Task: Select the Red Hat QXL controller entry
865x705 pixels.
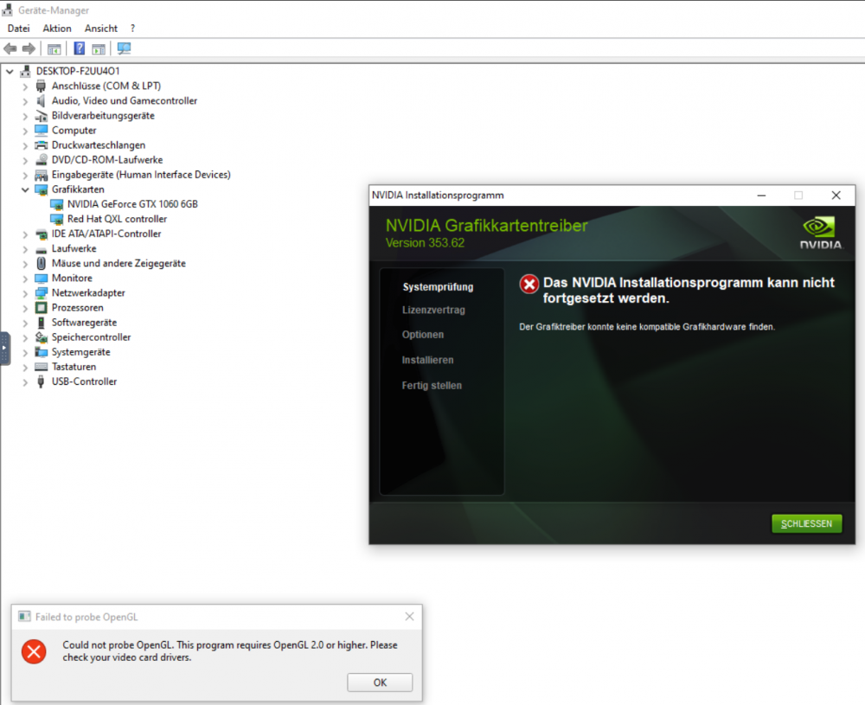Action: point(117,219)
